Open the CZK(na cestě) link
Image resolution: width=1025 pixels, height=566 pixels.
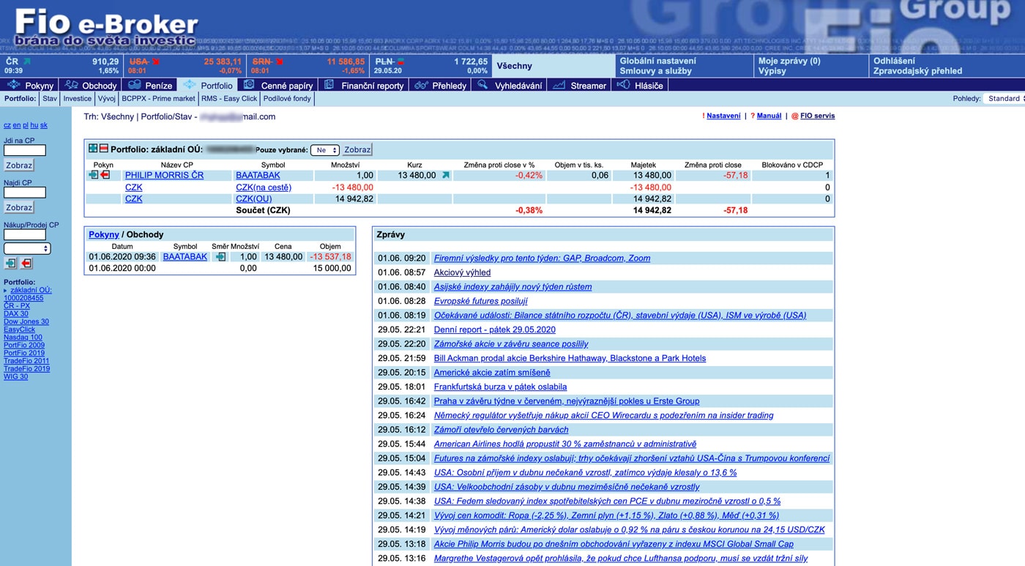[264, 187]
